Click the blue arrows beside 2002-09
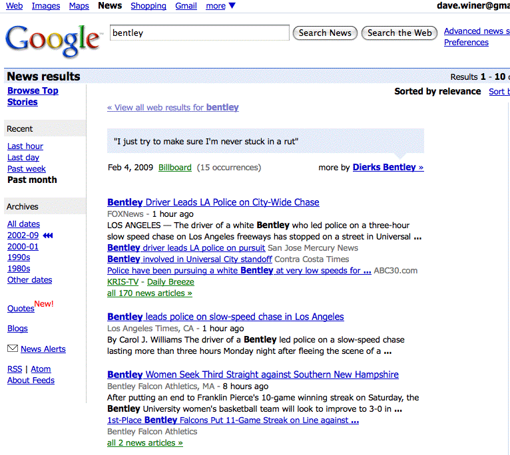Image resolution: width=510 pixels, height=455 pixels. (x=48, y=235)
